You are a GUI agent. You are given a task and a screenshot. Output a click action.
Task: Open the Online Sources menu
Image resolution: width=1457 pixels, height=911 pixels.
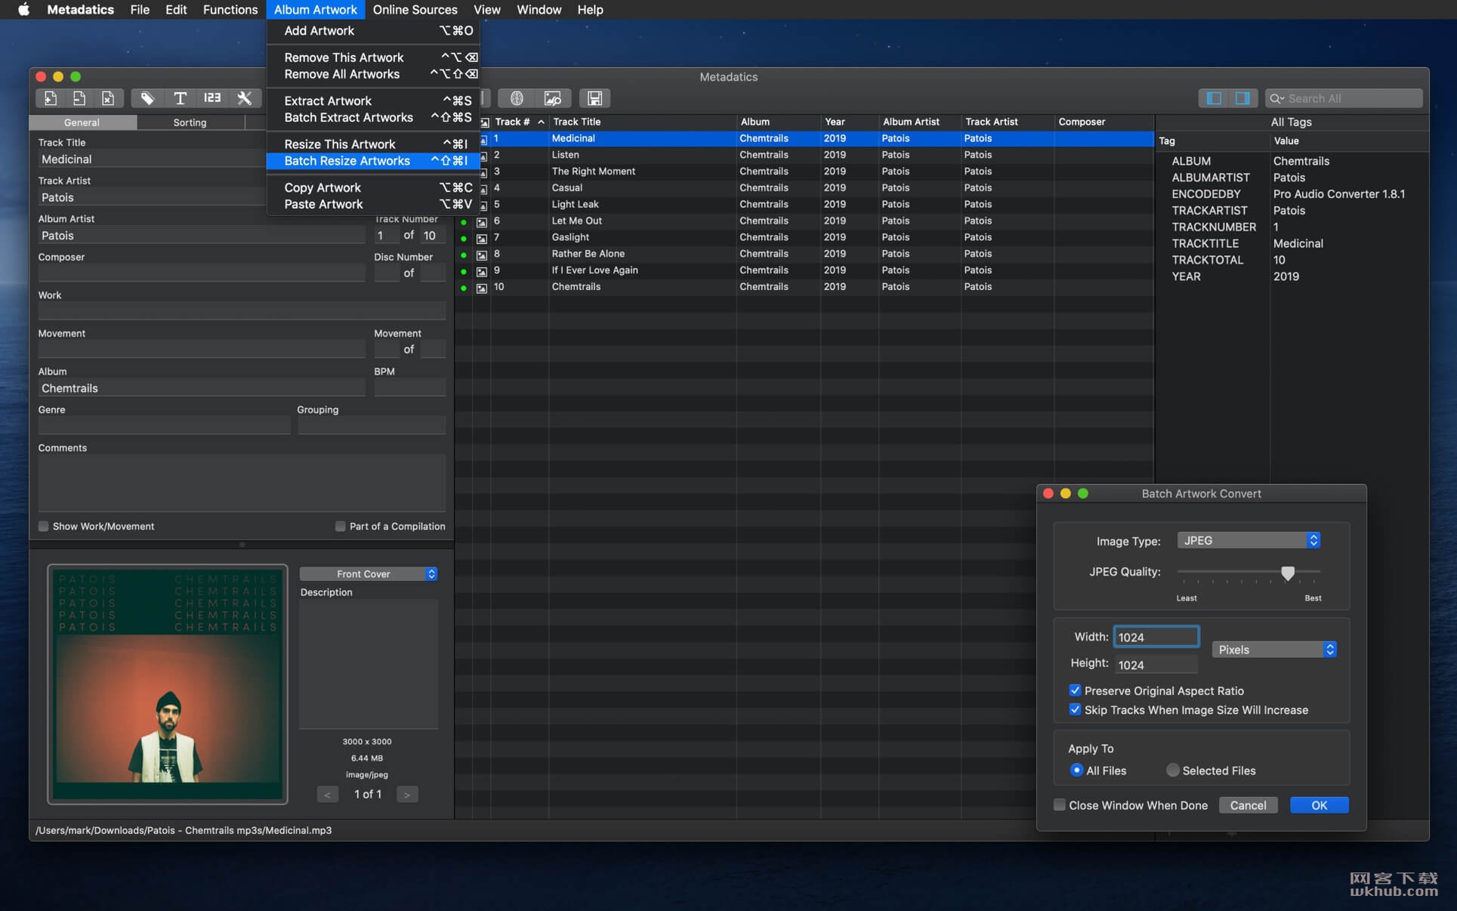[415, 10]
